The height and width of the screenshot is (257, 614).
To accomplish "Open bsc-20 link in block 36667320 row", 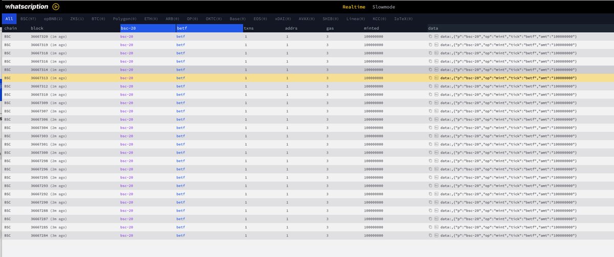I will click(127, 37).
